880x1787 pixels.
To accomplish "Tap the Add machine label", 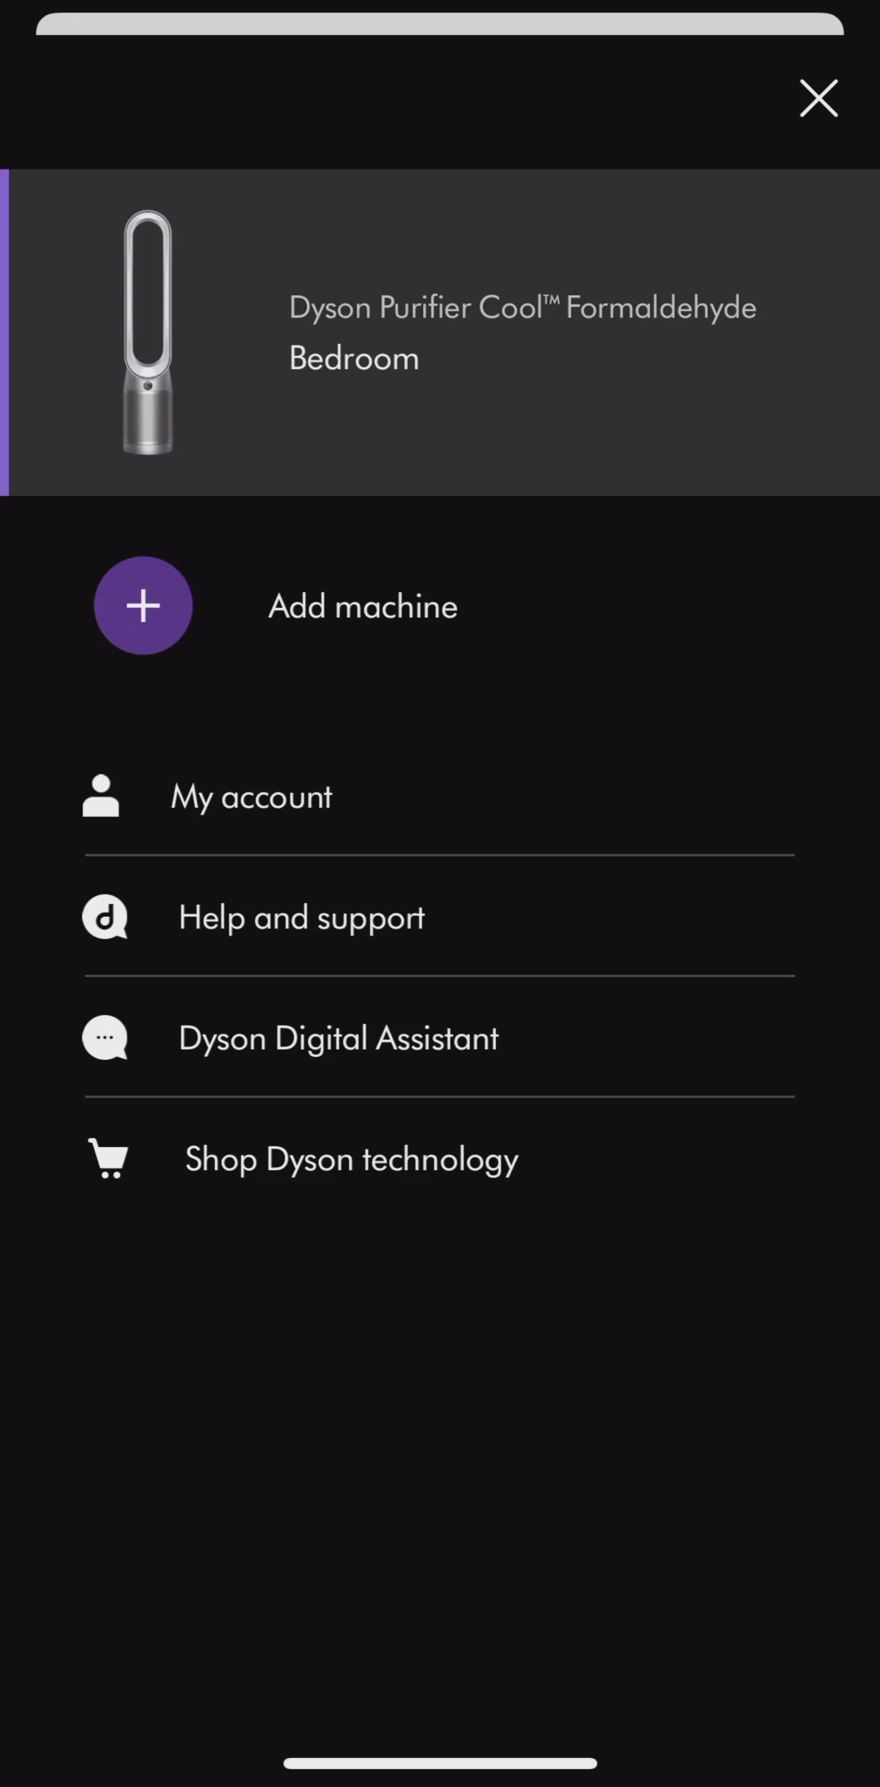I will [363, 606].
